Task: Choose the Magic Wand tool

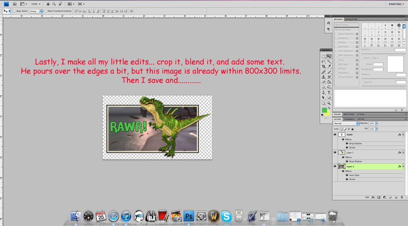Action: click(329, 61)
